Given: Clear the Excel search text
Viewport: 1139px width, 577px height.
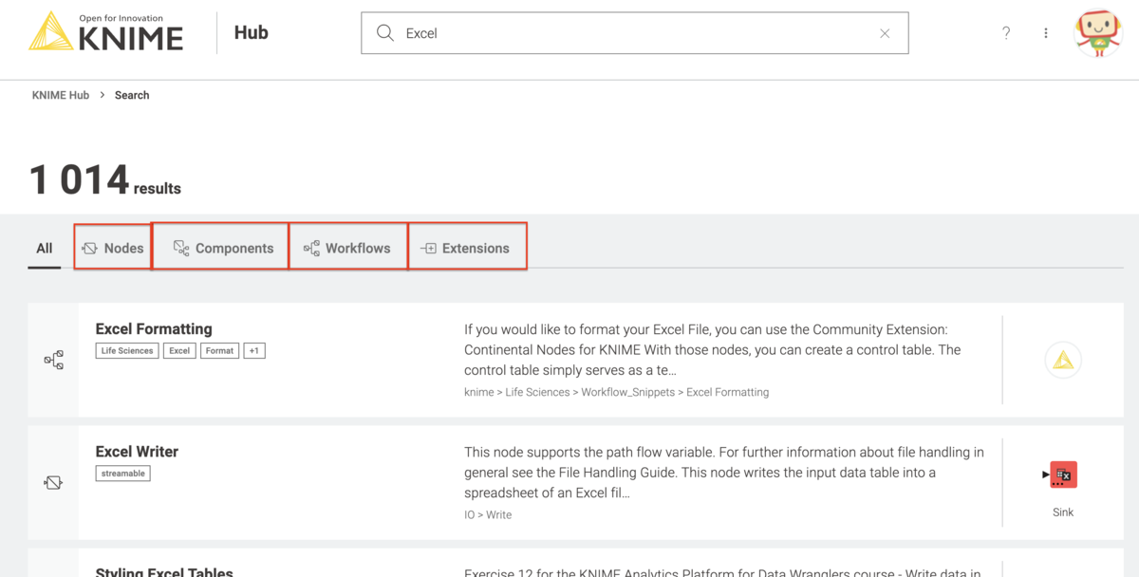Looking at the screenshot, I should 885,33.
